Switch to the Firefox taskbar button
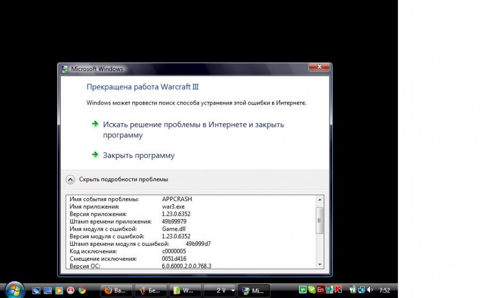Viewport: 480px width, 298px height. 116,291
